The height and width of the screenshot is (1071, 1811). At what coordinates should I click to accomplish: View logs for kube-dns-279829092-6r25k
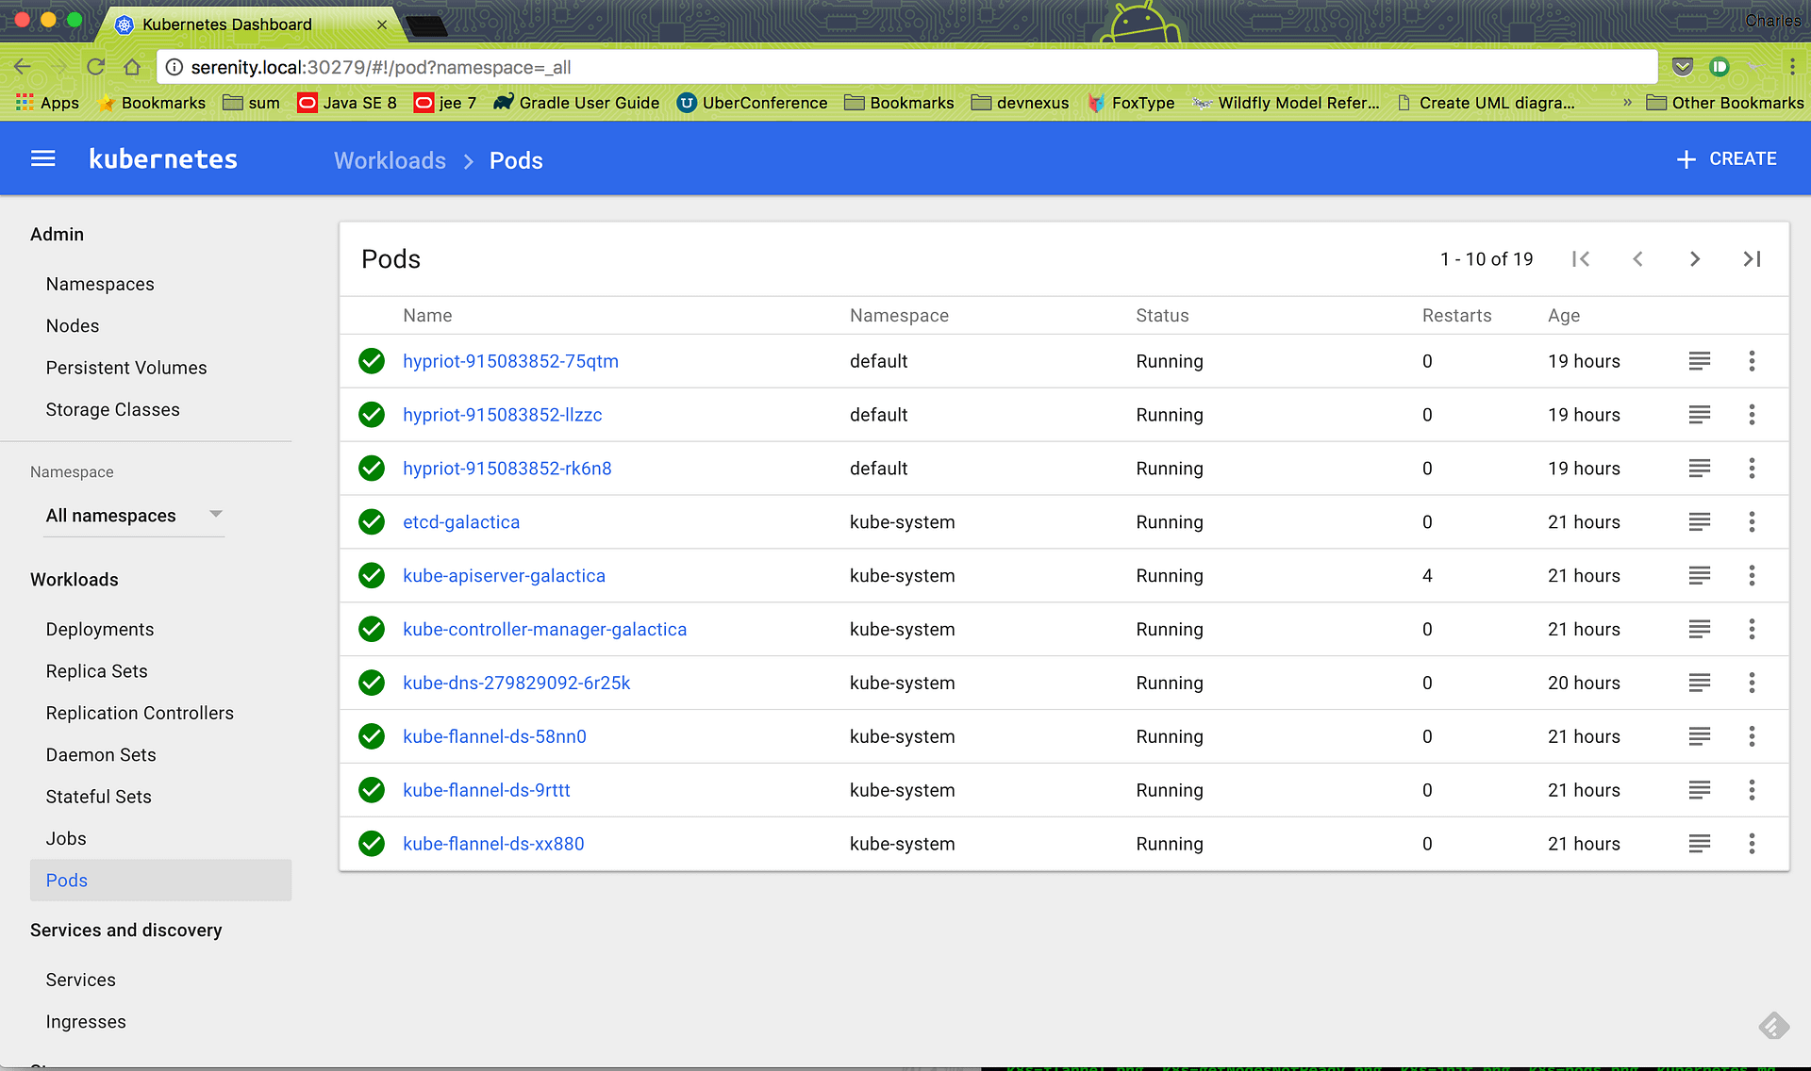click(x=1700, y=684)
